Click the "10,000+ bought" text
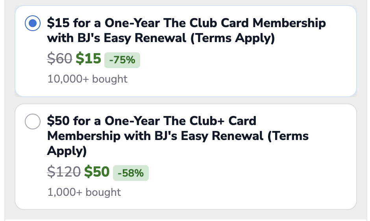370x221 pixels. click(x=87, y=79)
